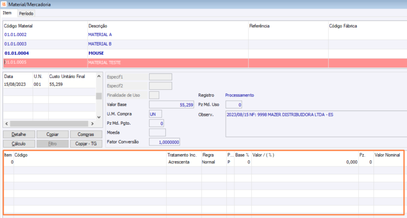Focus the U.M. Compra field
This screenshot has width=407, height=218.
click(155, 114)
